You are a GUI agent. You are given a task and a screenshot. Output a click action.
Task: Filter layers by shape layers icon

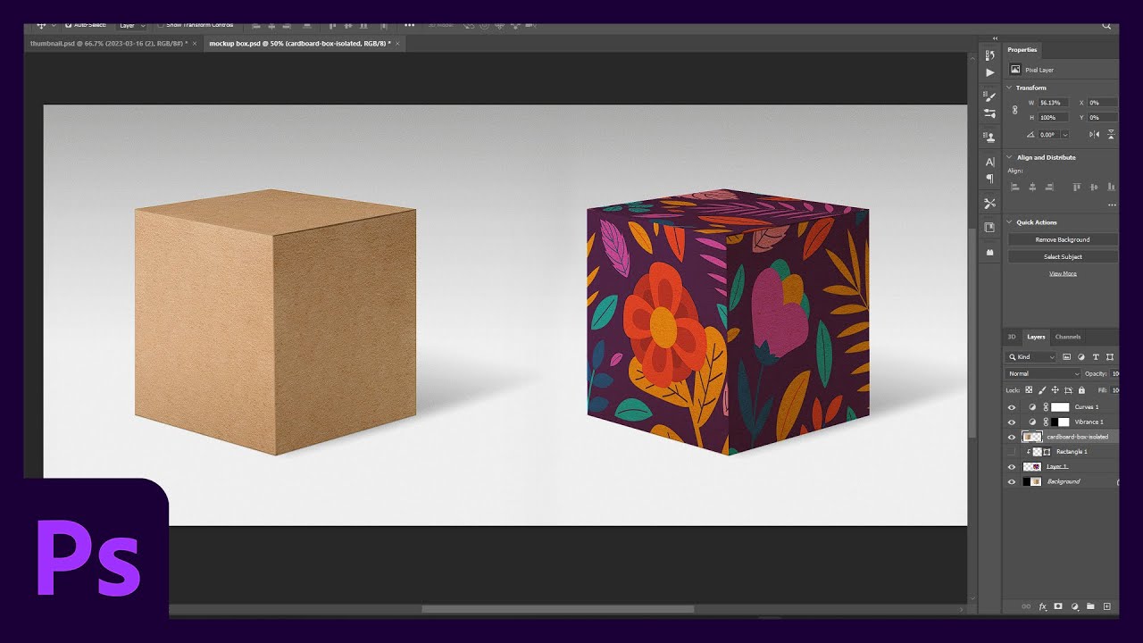pos(1110,357)
